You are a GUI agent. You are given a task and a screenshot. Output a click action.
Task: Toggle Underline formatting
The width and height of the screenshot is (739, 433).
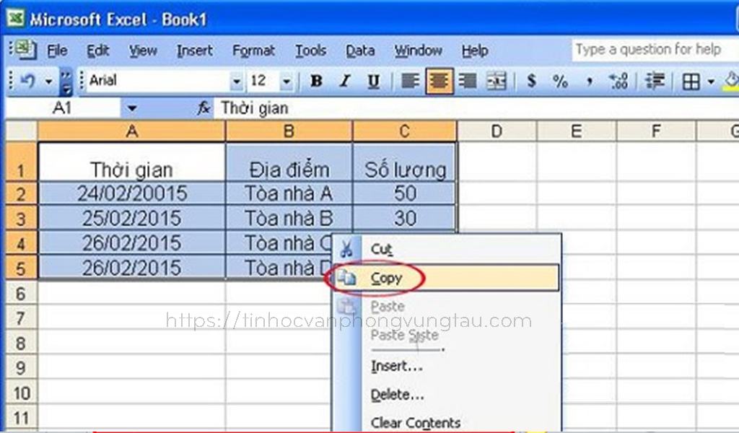click(373, 81)
